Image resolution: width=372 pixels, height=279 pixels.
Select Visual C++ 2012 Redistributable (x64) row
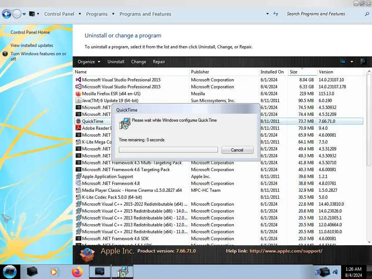[x=218, y=231]
